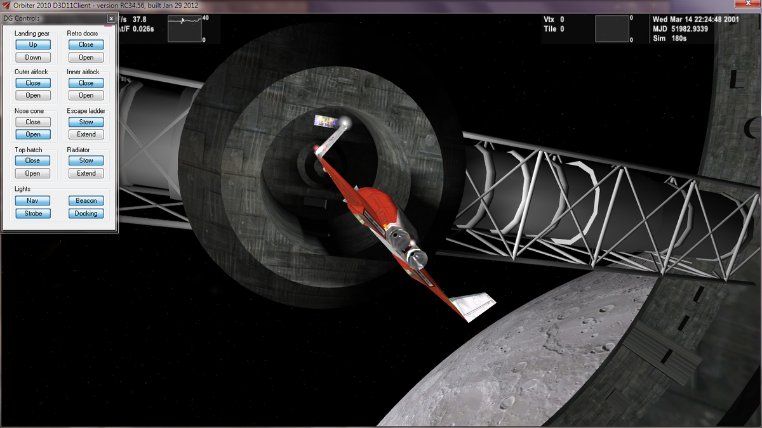Raise landing gear with Up button
Viewport: 762px width, 428px height.
[x=33, y=44]
